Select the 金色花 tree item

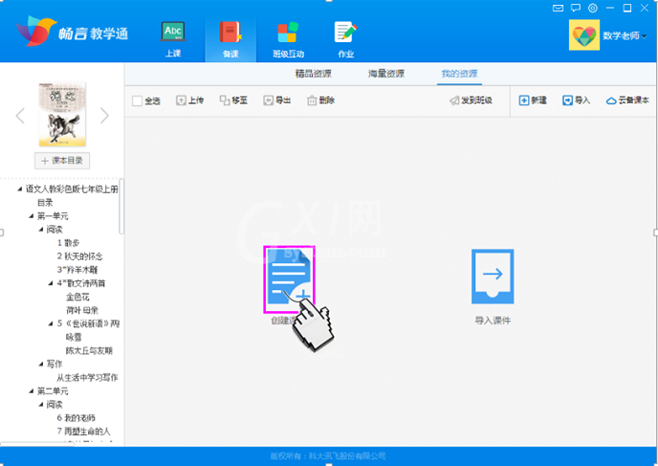tap(77, 297)
